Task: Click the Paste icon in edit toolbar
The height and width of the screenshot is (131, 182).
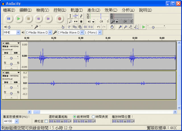Action: pyautogui.click(x=80, y=27)
